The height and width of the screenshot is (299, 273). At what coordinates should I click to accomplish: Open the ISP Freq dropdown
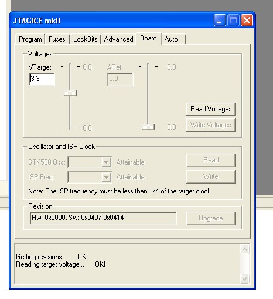point(90,177)
